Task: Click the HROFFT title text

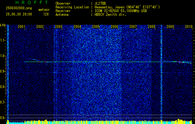Action: click(32, 2)
